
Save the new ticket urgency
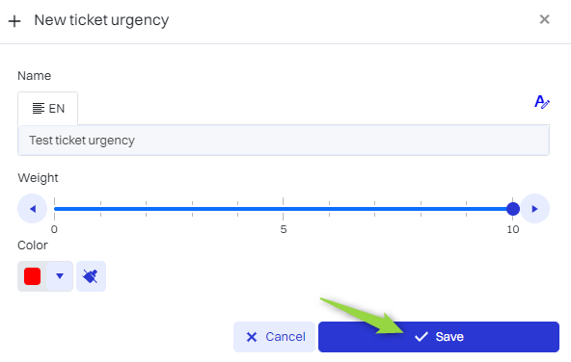point(439,337)
